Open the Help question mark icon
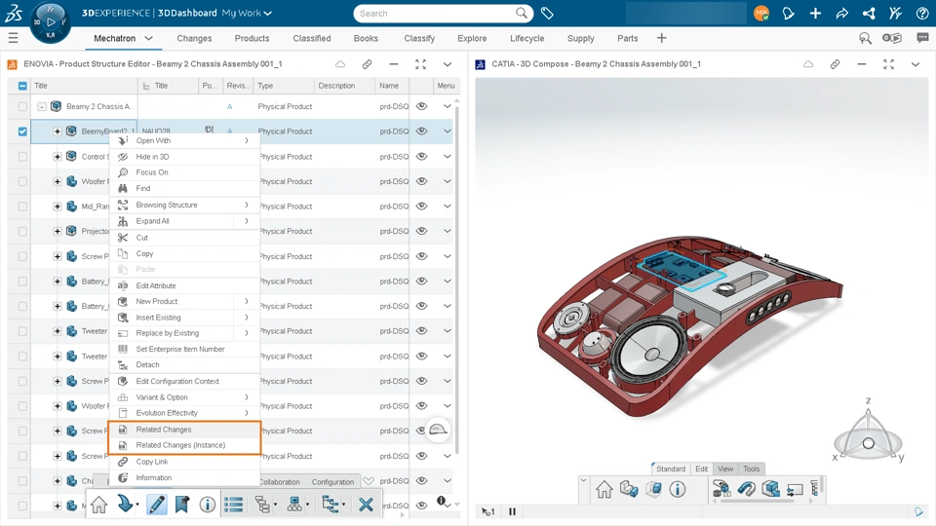Image resolution: width=936 pixels, height=526 pixels. tap(922, 13)
